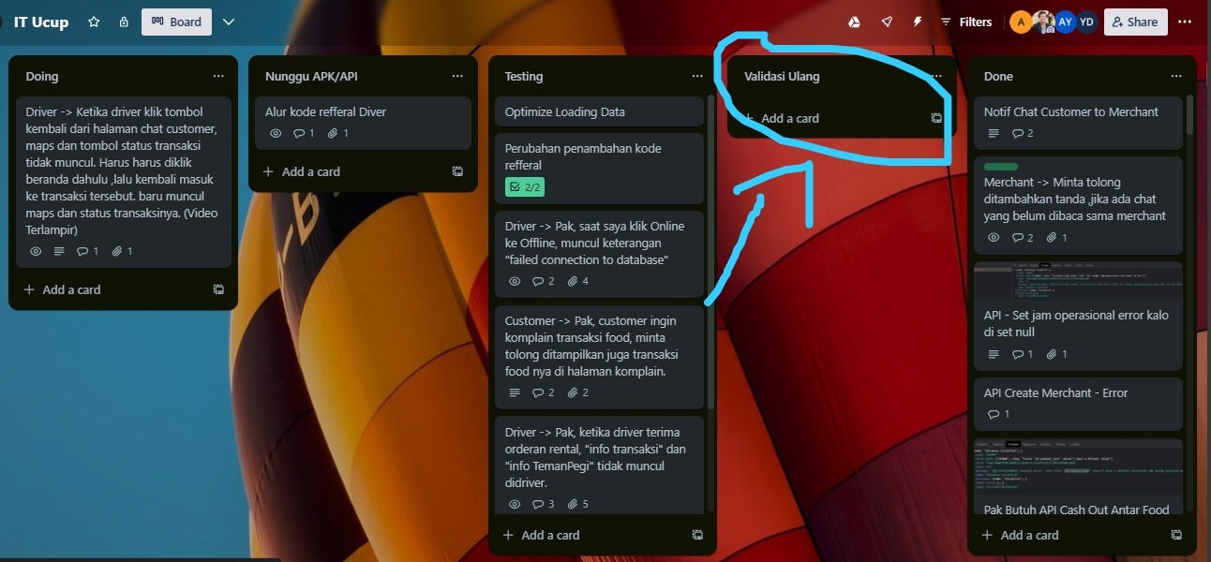The image size is (1211, 562).
Task: Click the YD member avatar
Action: point(1086,22)
